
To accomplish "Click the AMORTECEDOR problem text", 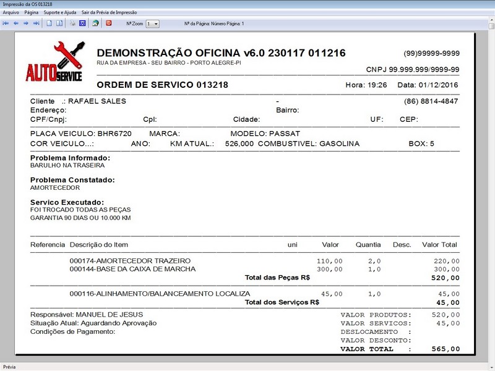I will (x=55, y=188).
